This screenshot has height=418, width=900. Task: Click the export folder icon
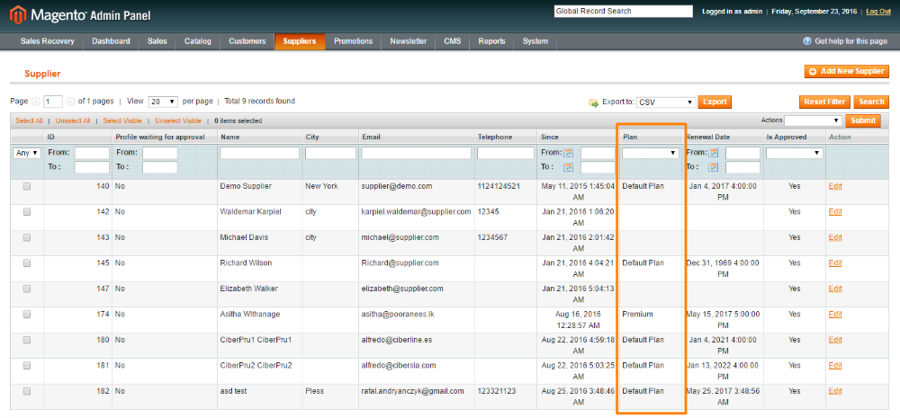pos(593,102)
